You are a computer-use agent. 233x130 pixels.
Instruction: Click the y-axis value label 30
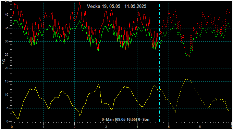coord(7,41)
